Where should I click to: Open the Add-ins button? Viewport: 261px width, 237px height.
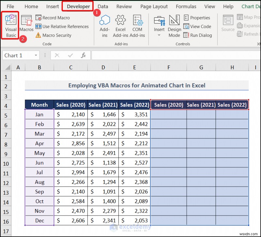(104, 26)
